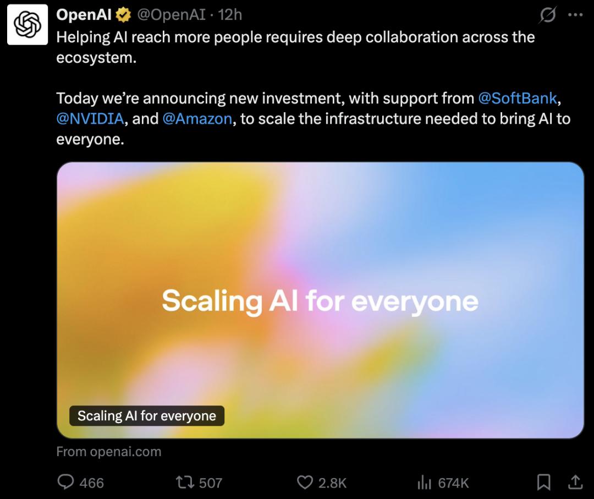Screen dimensions: 594x499
Task: Reply to the post via the comment icon
Action: click(67, 482)
